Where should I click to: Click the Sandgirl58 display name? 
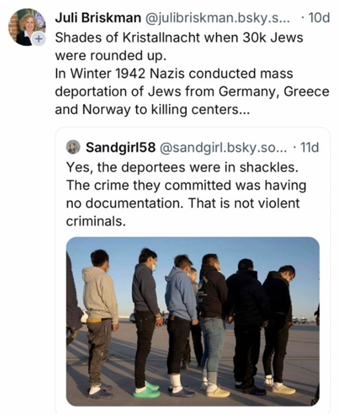(121, 147)
